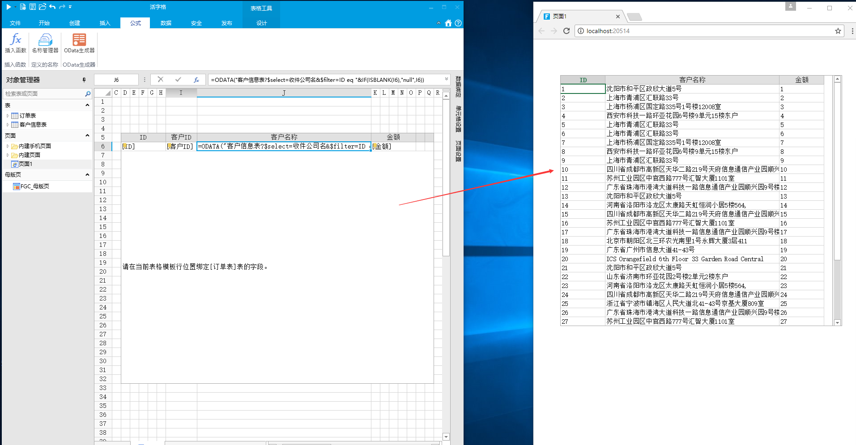The image size is (856, 445).
Task: Switch to the 安全 ribbon tab
Action: pos(196,23)
